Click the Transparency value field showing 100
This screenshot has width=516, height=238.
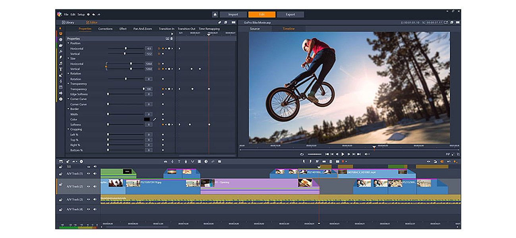click(149, 89)
